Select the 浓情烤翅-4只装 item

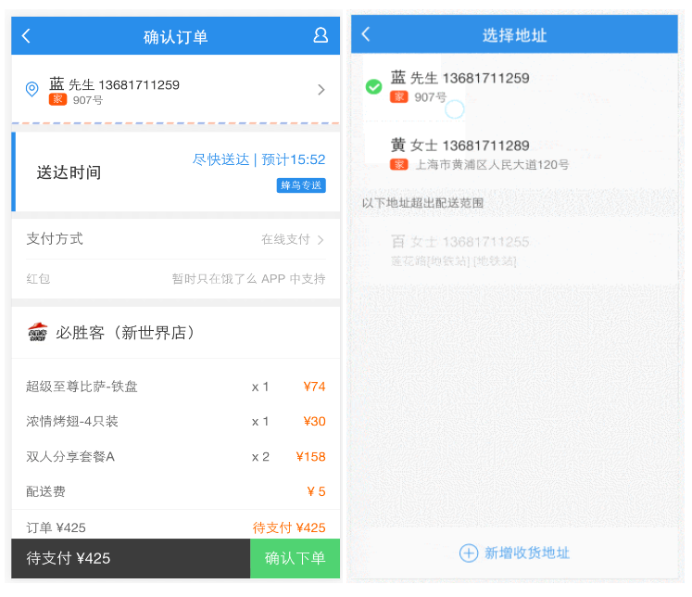72,421
